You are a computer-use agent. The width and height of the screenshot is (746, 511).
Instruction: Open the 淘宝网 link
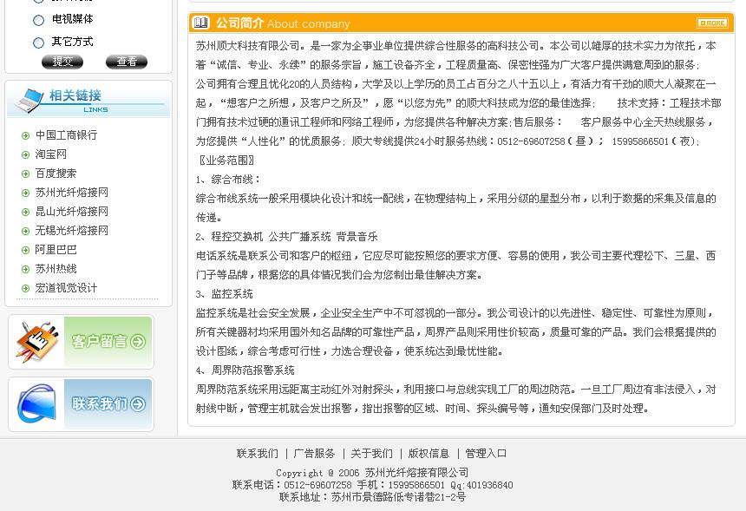pyautogui.click(x=51, y=154)
